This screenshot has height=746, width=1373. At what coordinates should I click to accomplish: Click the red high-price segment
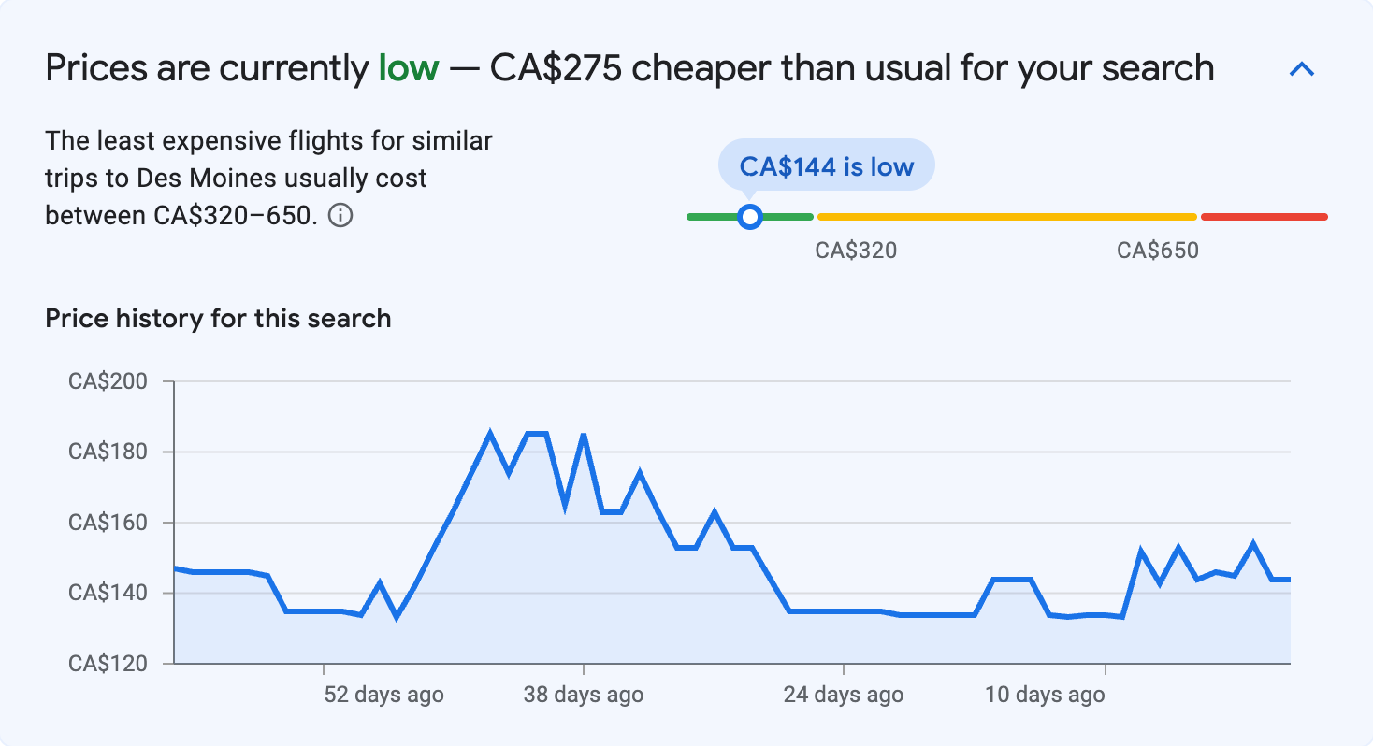click(x=1263, y=216)
